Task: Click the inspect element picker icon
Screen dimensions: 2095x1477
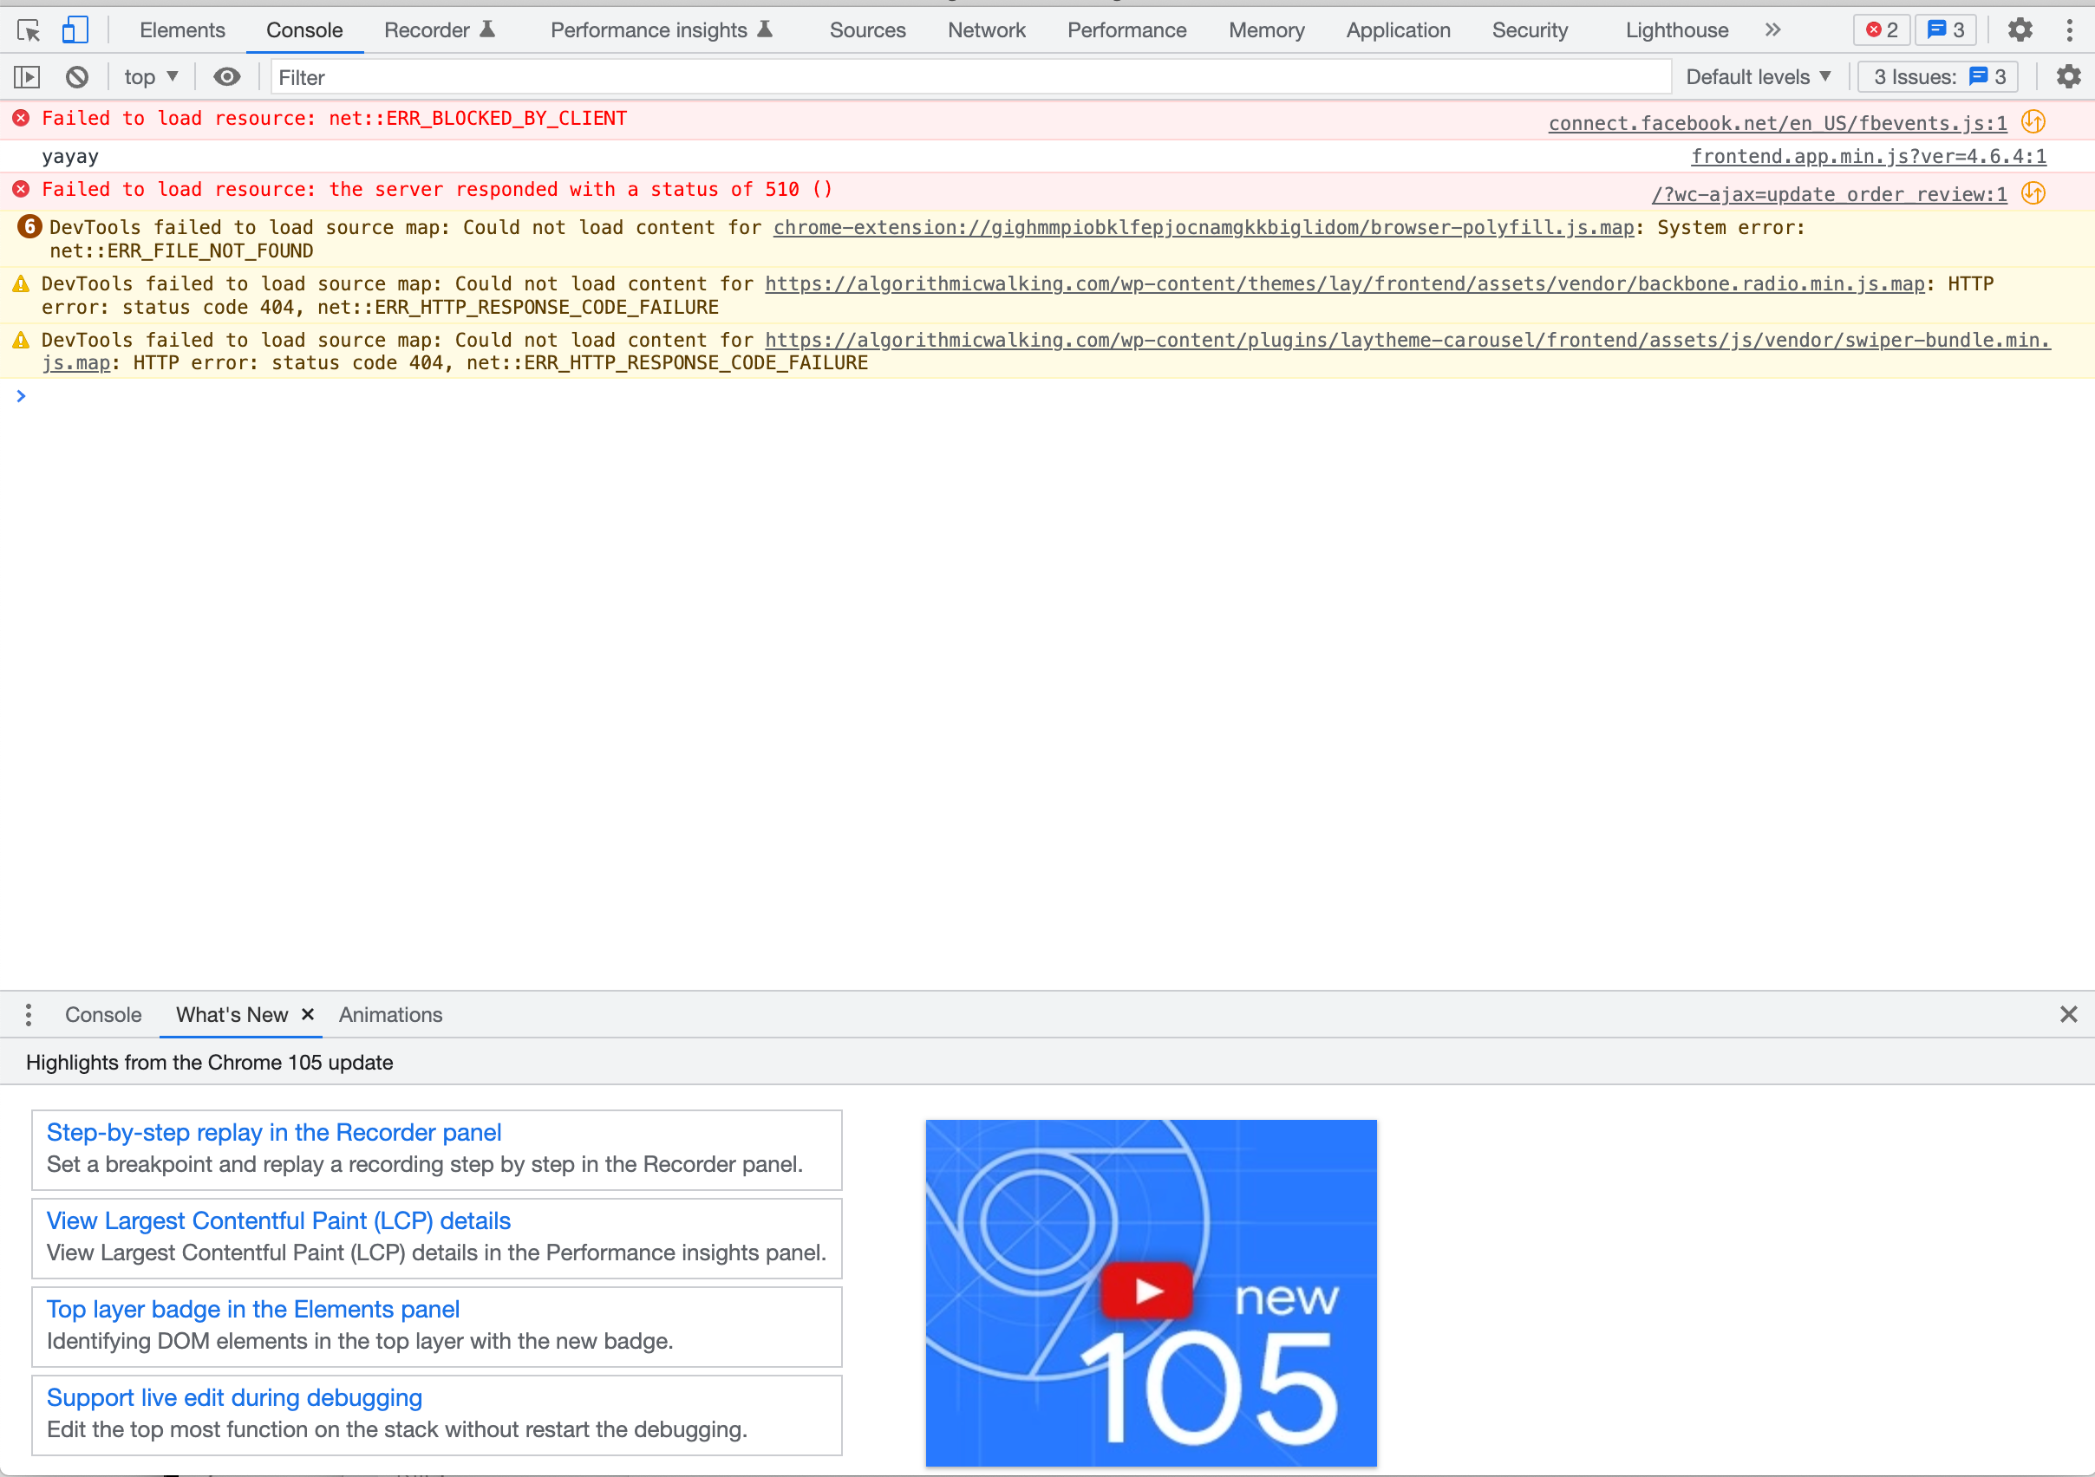Action: click(29, 30)
